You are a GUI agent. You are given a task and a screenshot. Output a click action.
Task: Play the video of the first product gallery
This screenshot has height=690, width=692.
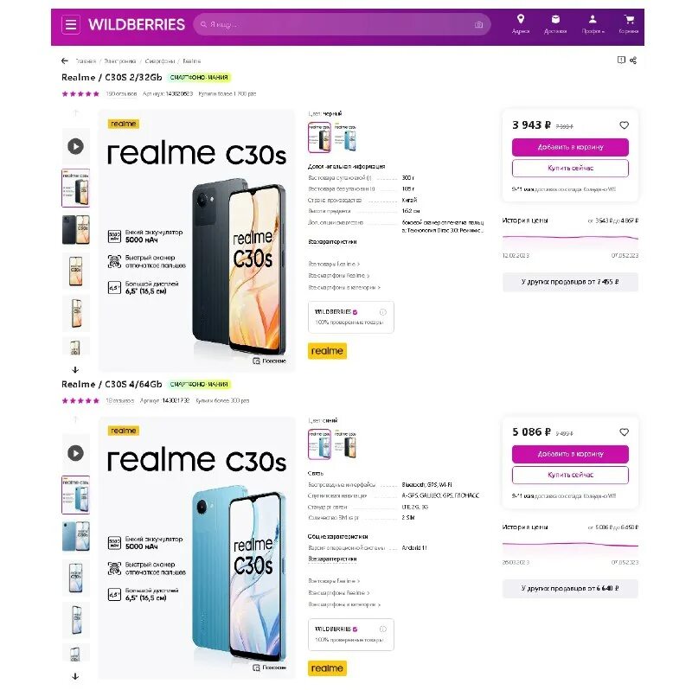[x=75, y=146]
